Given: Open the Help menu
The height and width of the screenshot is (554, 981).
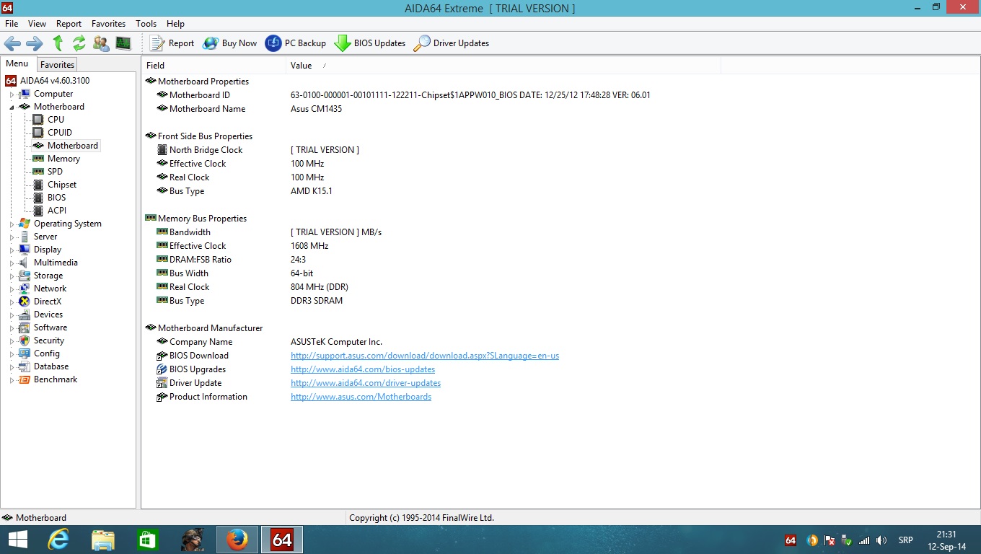Looking at the screenshot, I should [x=175, y=24].
